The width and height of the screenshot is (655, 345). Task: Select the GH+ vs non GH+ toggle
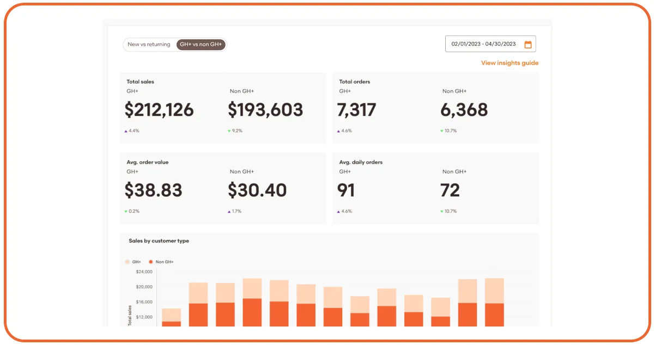pos(201,45)
